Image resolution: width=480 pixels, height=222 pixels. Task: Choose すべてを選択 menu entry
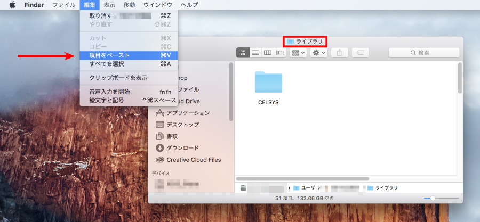pos(129,64)
